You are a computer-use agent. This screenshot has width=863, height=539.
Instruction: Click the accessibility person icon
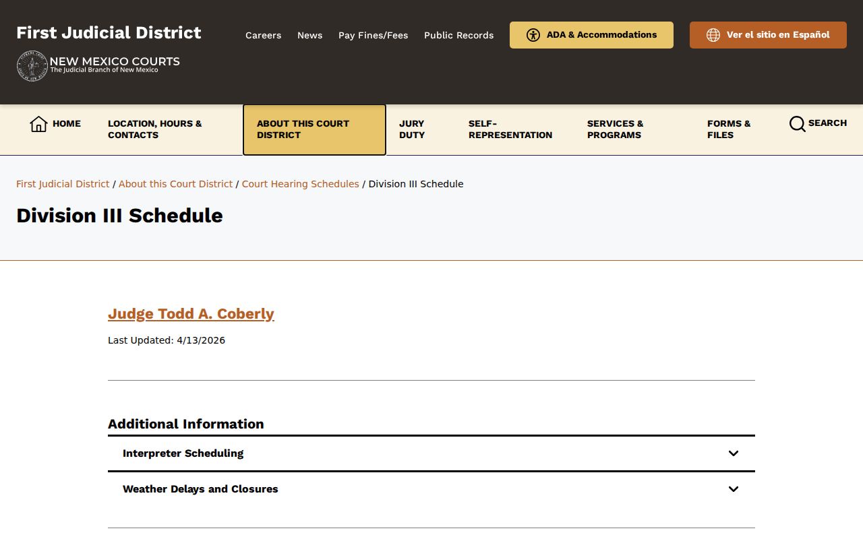click(533, 35)
